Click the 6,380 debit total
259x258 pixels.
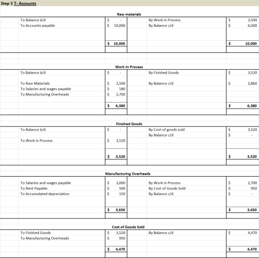[x=120, y=106]
